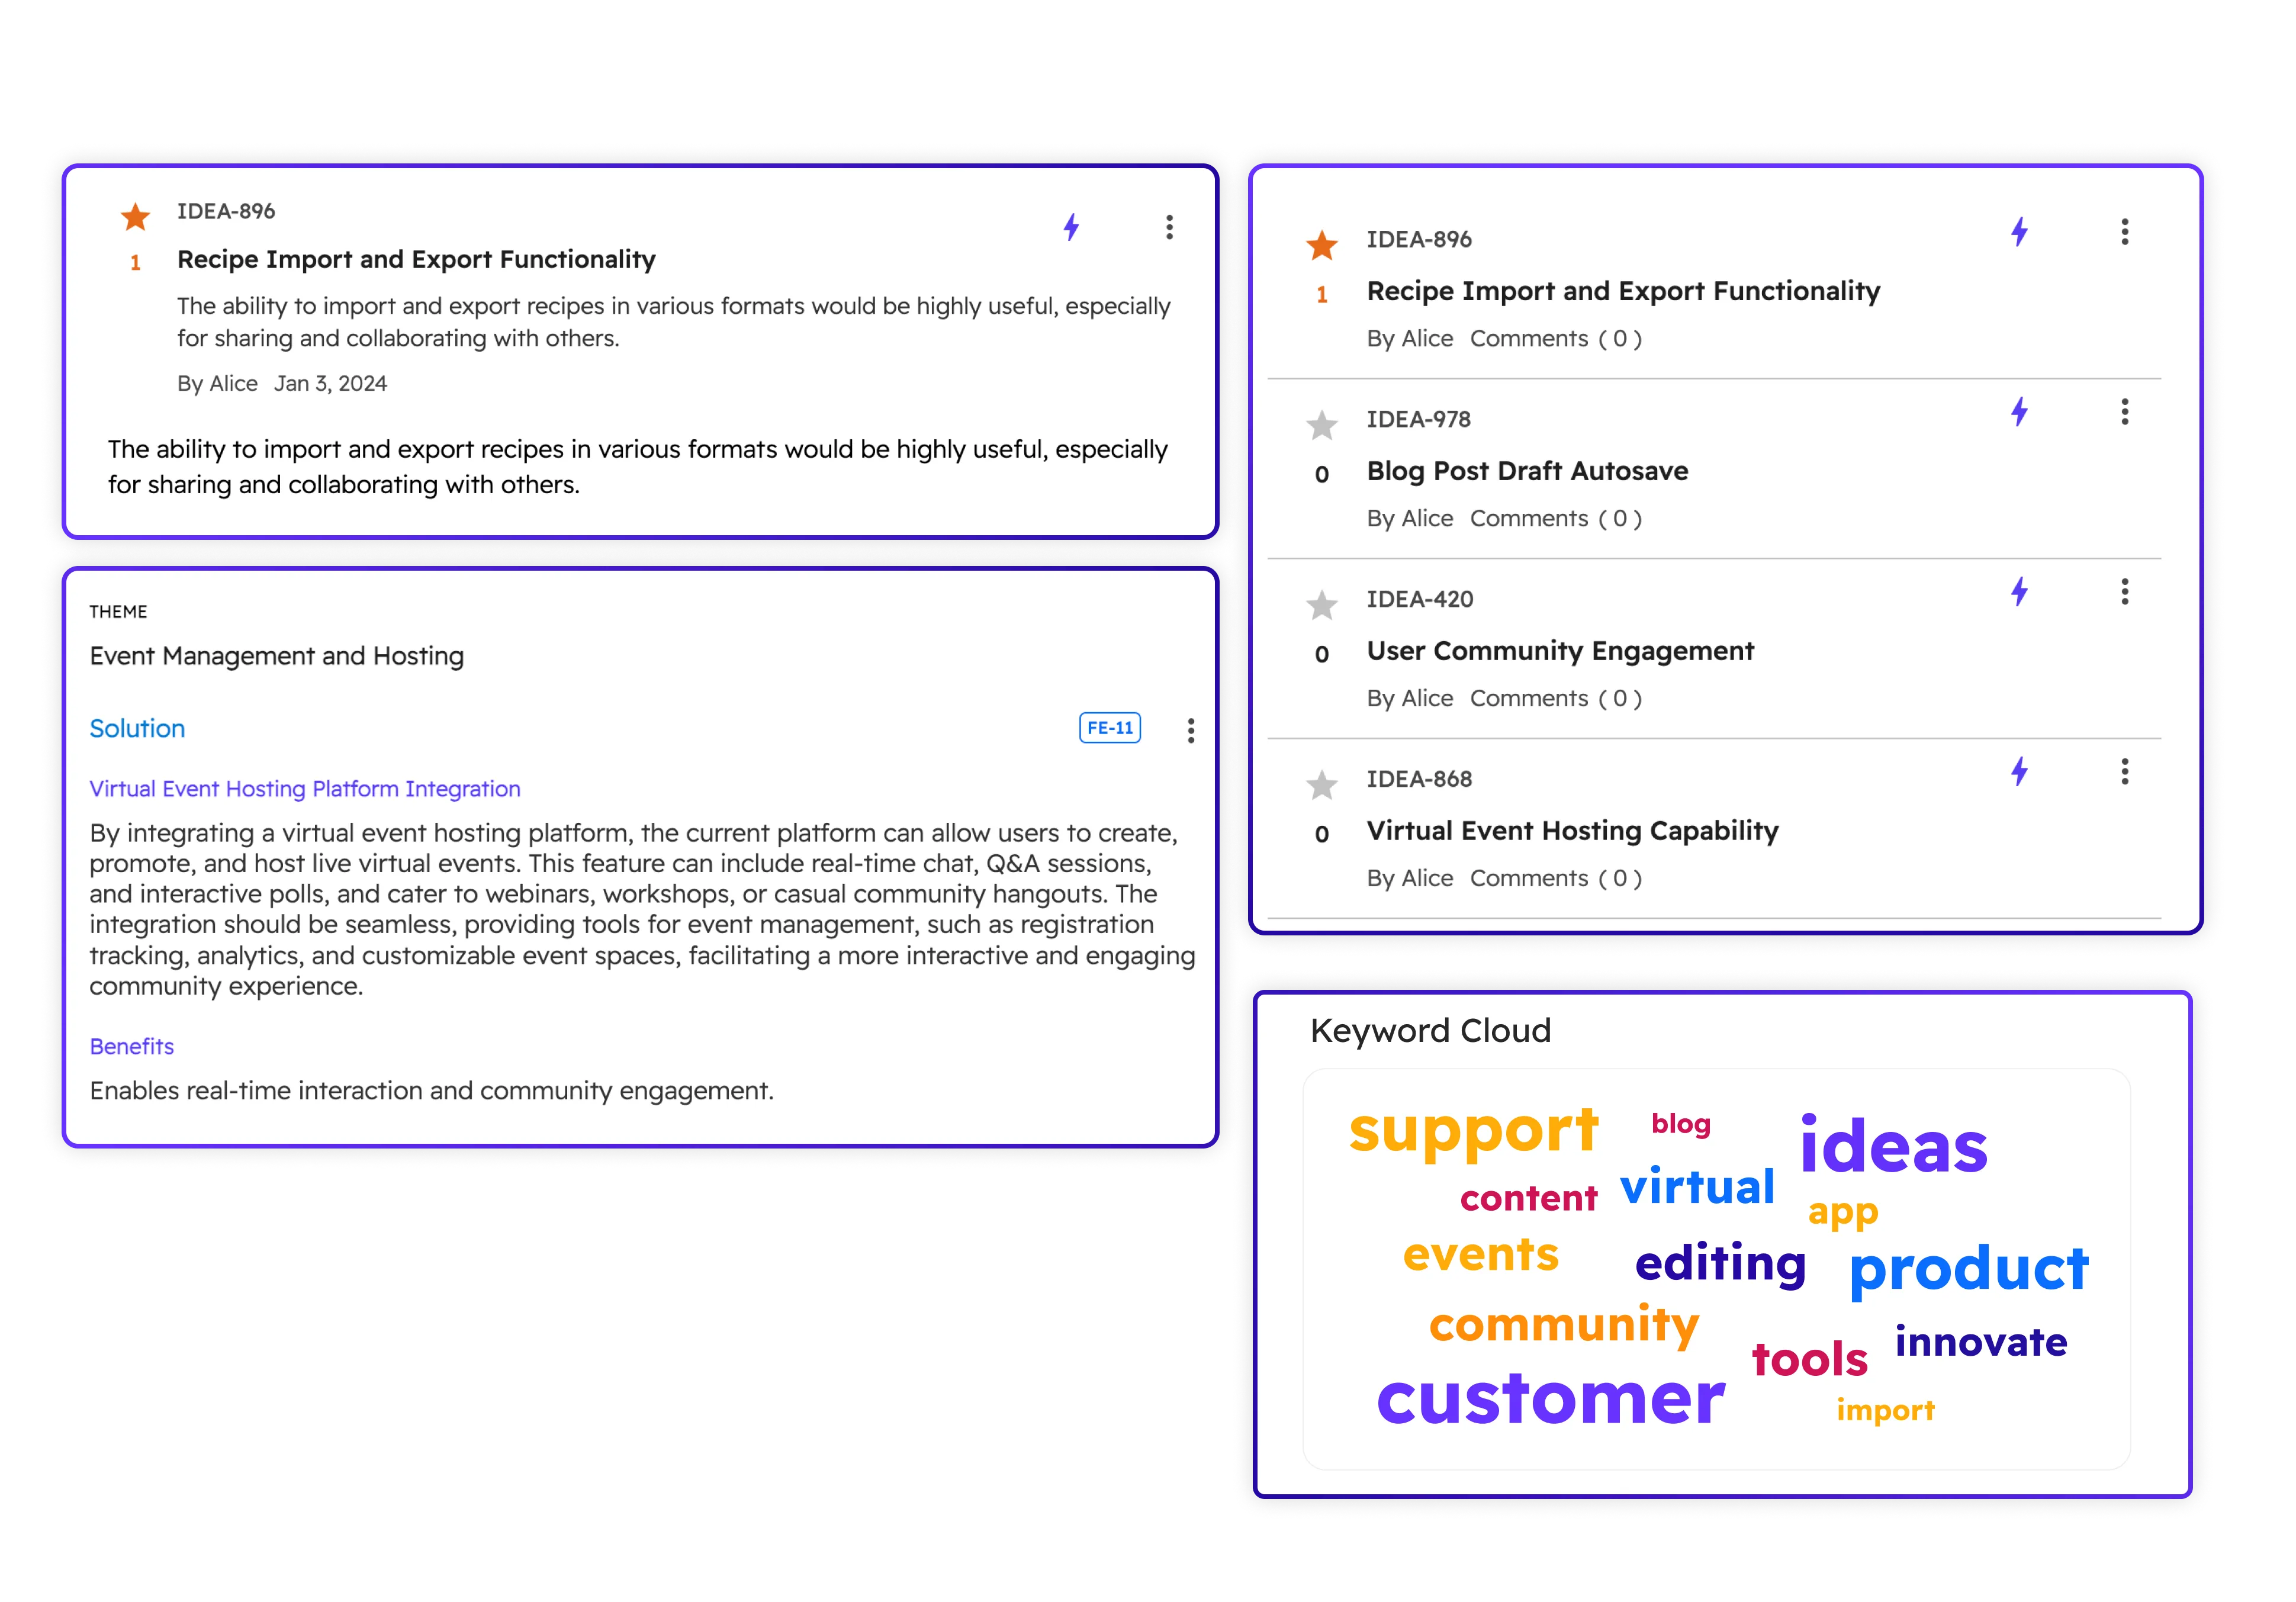Screen dimensions: 2296x1602
Task: Click lightning bolt on IDEA-896 list row
Action: pos(2019,232)
